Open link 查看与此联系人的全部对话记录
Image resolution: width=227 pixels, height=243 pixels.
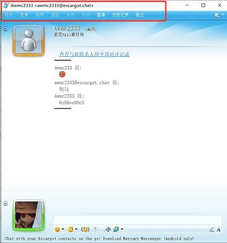[x=94, y=54]
